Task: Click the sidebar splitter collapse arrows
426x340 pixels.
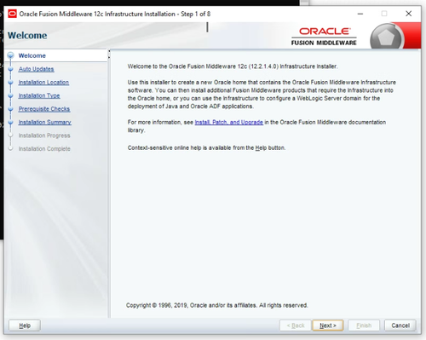Action: pyautogui.click(x=109, y=55)
